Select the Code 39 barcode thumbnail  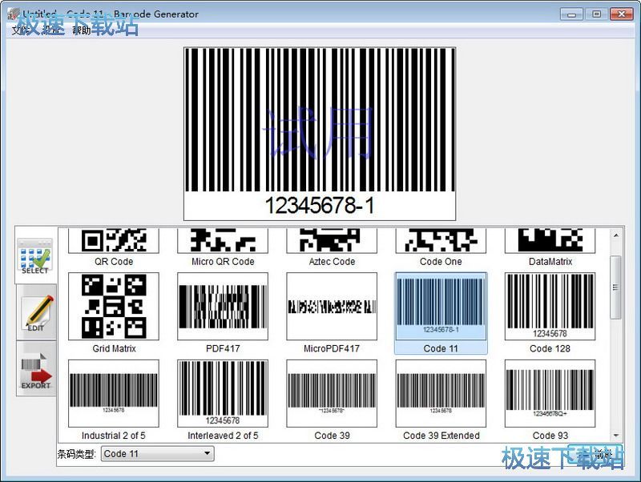pos(332,393)
